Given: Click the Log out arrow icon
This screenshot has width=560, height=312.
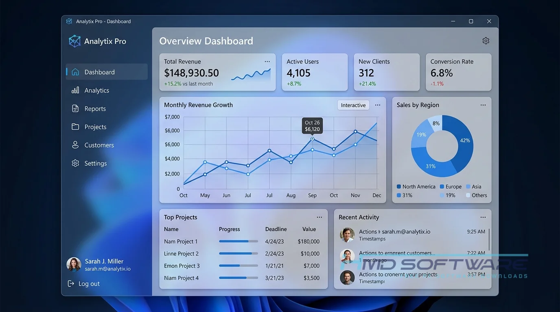Looking at the screenshot, I should pos(71,284).
